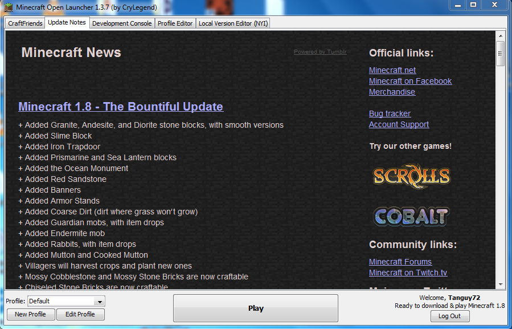Click 'Added Rabbits, with item drops' line

click(77, 244)
